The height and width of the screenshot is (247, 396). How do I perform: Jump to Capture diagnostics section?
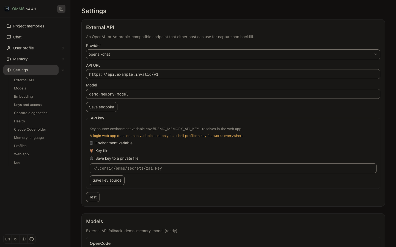pyautogui.click(x=31, y=113)
